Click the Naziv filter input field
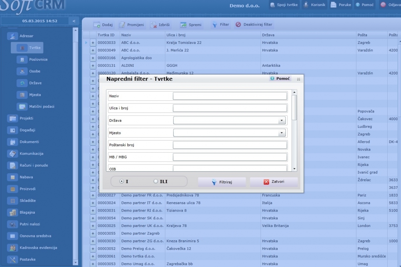This screenshot has height=267, width=401. pyautogui.click(x=230, y=96)
